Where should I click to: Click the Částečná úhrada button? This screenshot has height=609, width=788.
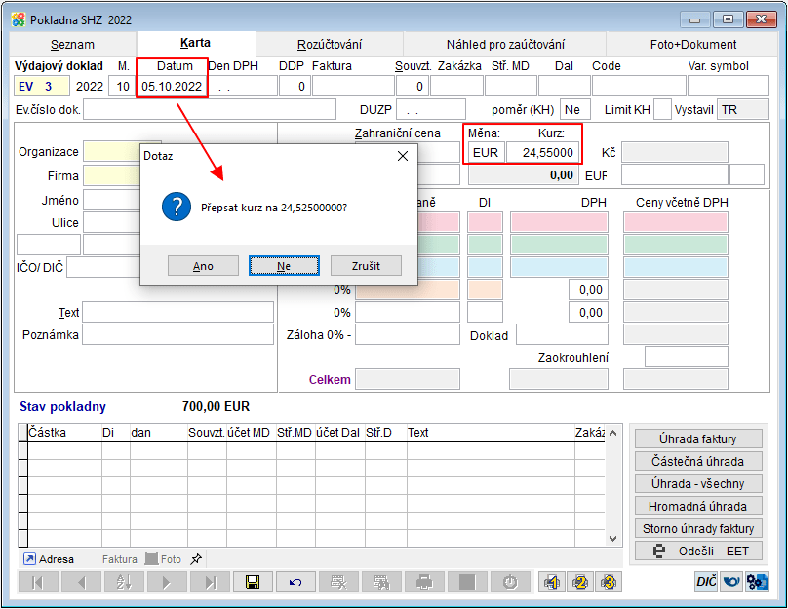tap(698, 462)
